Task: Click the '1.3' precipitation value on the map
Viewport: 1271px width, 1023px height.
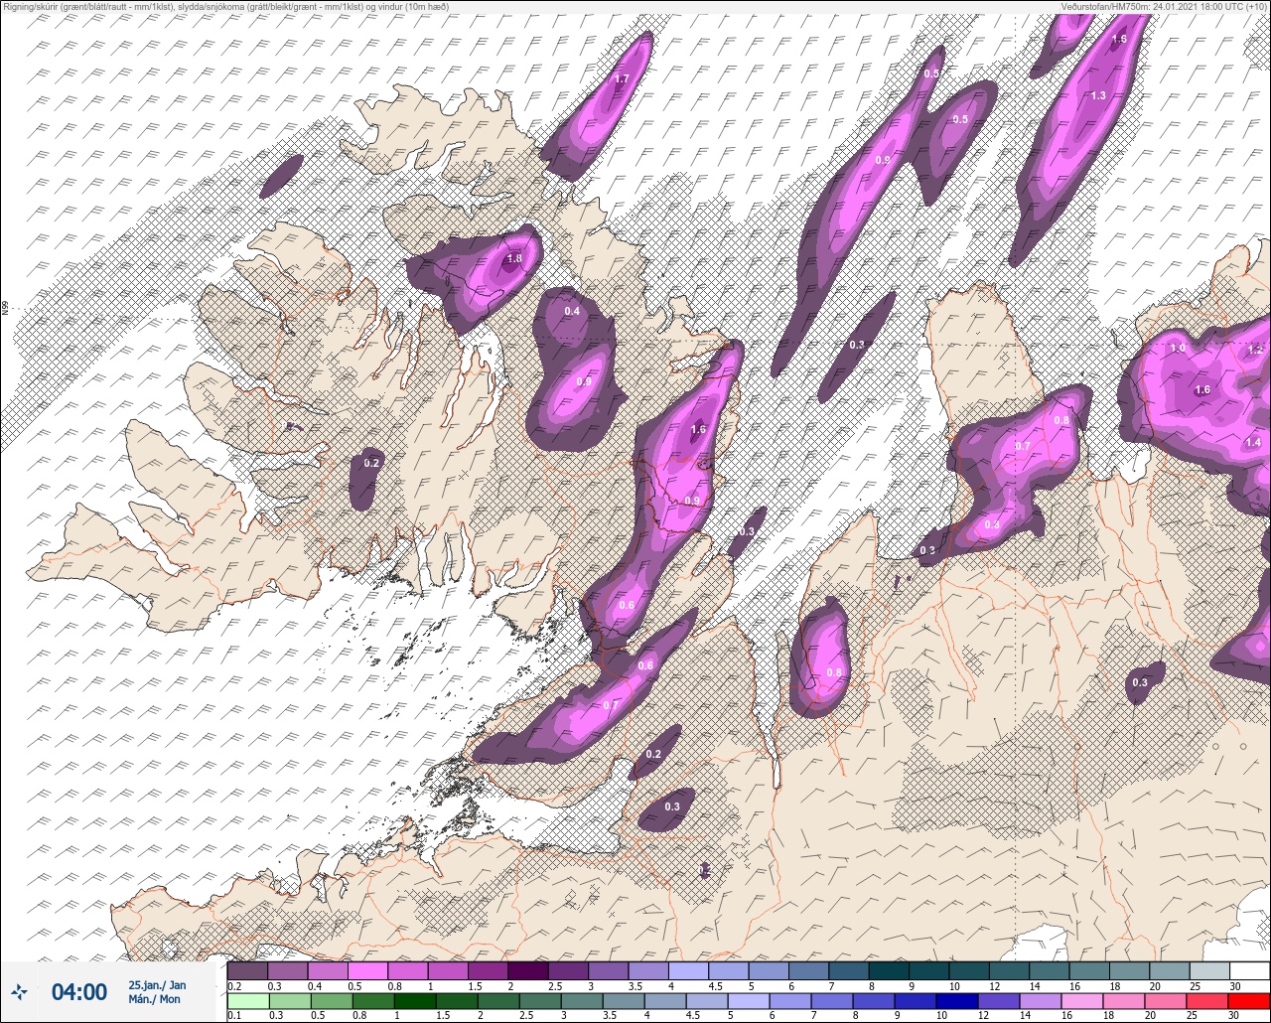Action: point(1098,96)
